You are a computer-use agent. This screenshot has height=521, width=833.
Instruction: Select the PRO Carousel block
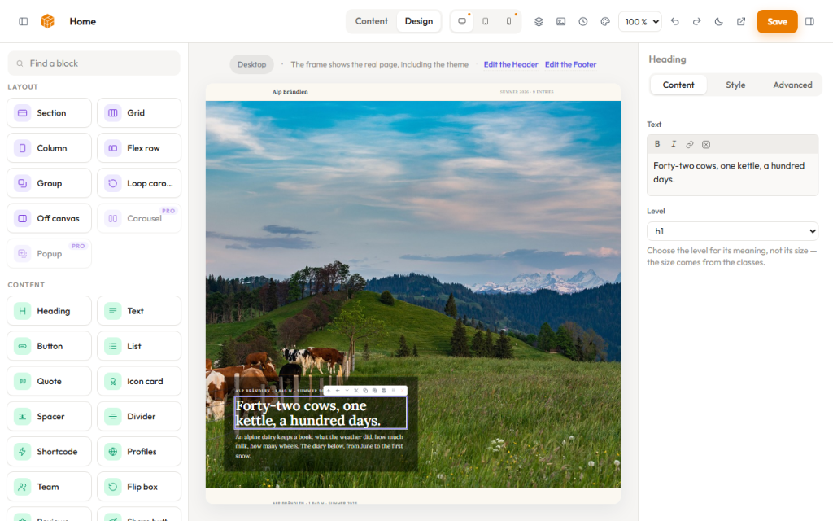(x=139, y=218)
